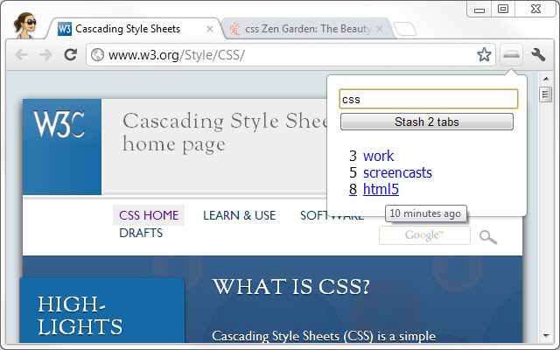Screen dimensions: 560x350
Task: Click the HIGHLIGHTS panel heading
Action: click(x=80, y=316)
